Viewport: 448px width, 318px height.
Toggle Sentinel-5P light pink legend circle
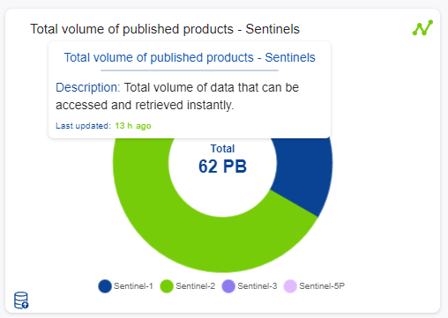click(290, 286)
